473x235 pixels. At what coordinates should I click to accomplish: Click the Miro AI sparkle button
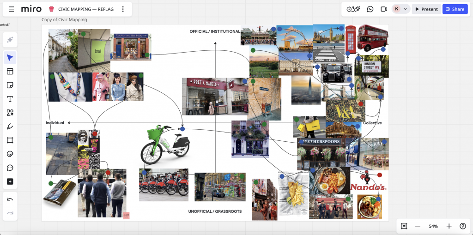pyautogui.click(x=10, y=40)
